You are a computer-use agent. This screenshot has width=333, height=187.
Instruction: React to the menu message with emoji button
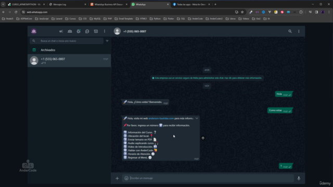click(x=203, y=138)
